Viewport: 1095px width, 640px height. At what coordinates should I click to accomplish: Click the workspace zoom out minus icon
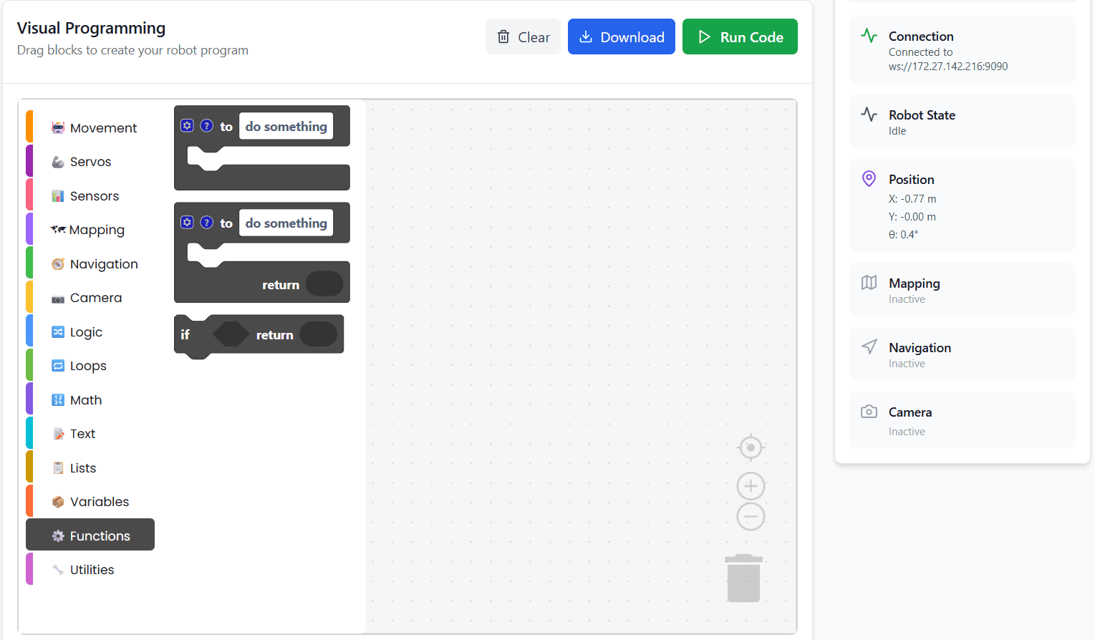[751, 516]
